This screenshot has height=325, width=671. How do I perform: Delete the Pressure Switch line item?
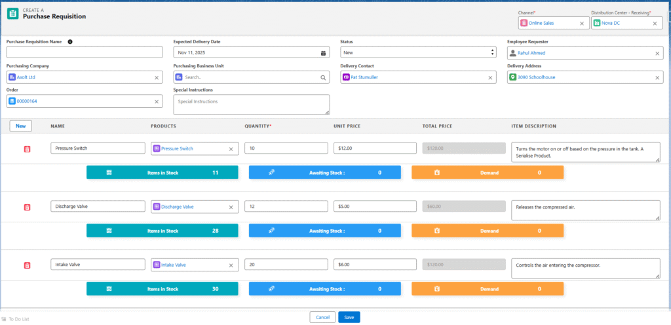pyautogui.click(x=27, y=149)
